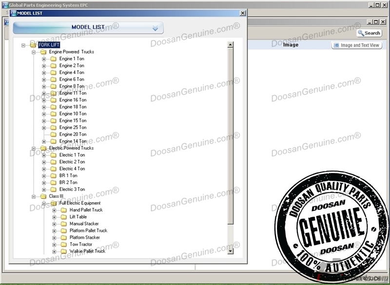Viewport: 390px width, 285px height.
Task: Click the Hand Pallet Truck folder icon
Action: 63,210
